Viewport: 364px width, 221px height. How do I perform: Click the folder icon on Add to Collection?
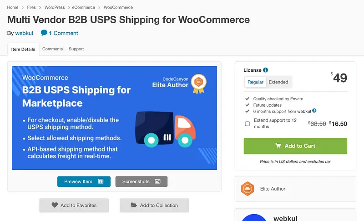(x=133, y=205)
